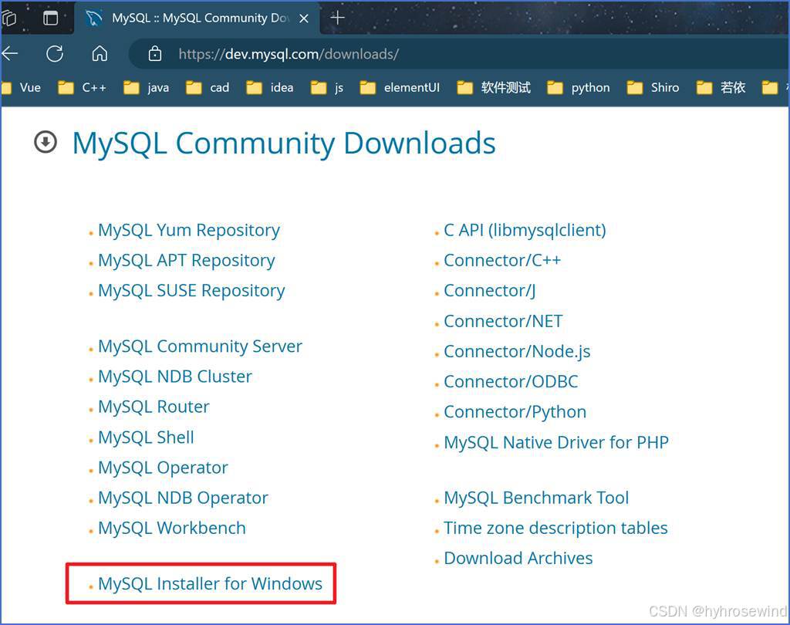The height and width of the screenshot is (625, 790).
Task: Open the elementUI bookmarks folder
Action: click(x=400, y=88)
